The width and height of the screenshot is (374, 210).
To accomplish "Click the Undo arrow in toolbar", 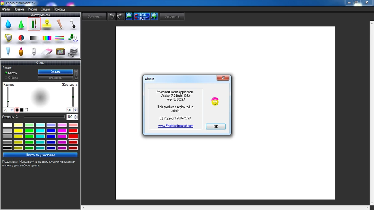I will coord(112,16).
